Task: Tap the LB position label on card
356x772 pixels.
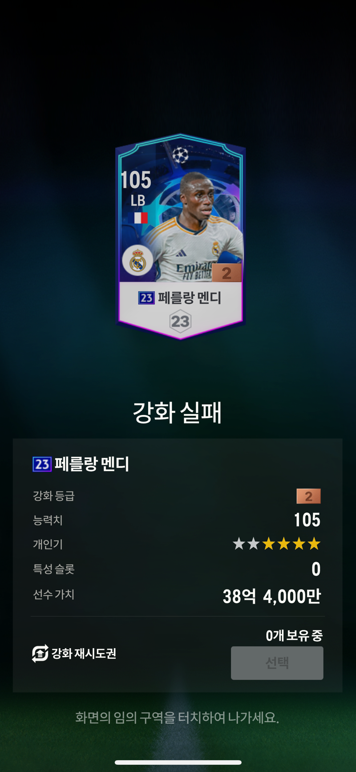Action: [138, 201]
